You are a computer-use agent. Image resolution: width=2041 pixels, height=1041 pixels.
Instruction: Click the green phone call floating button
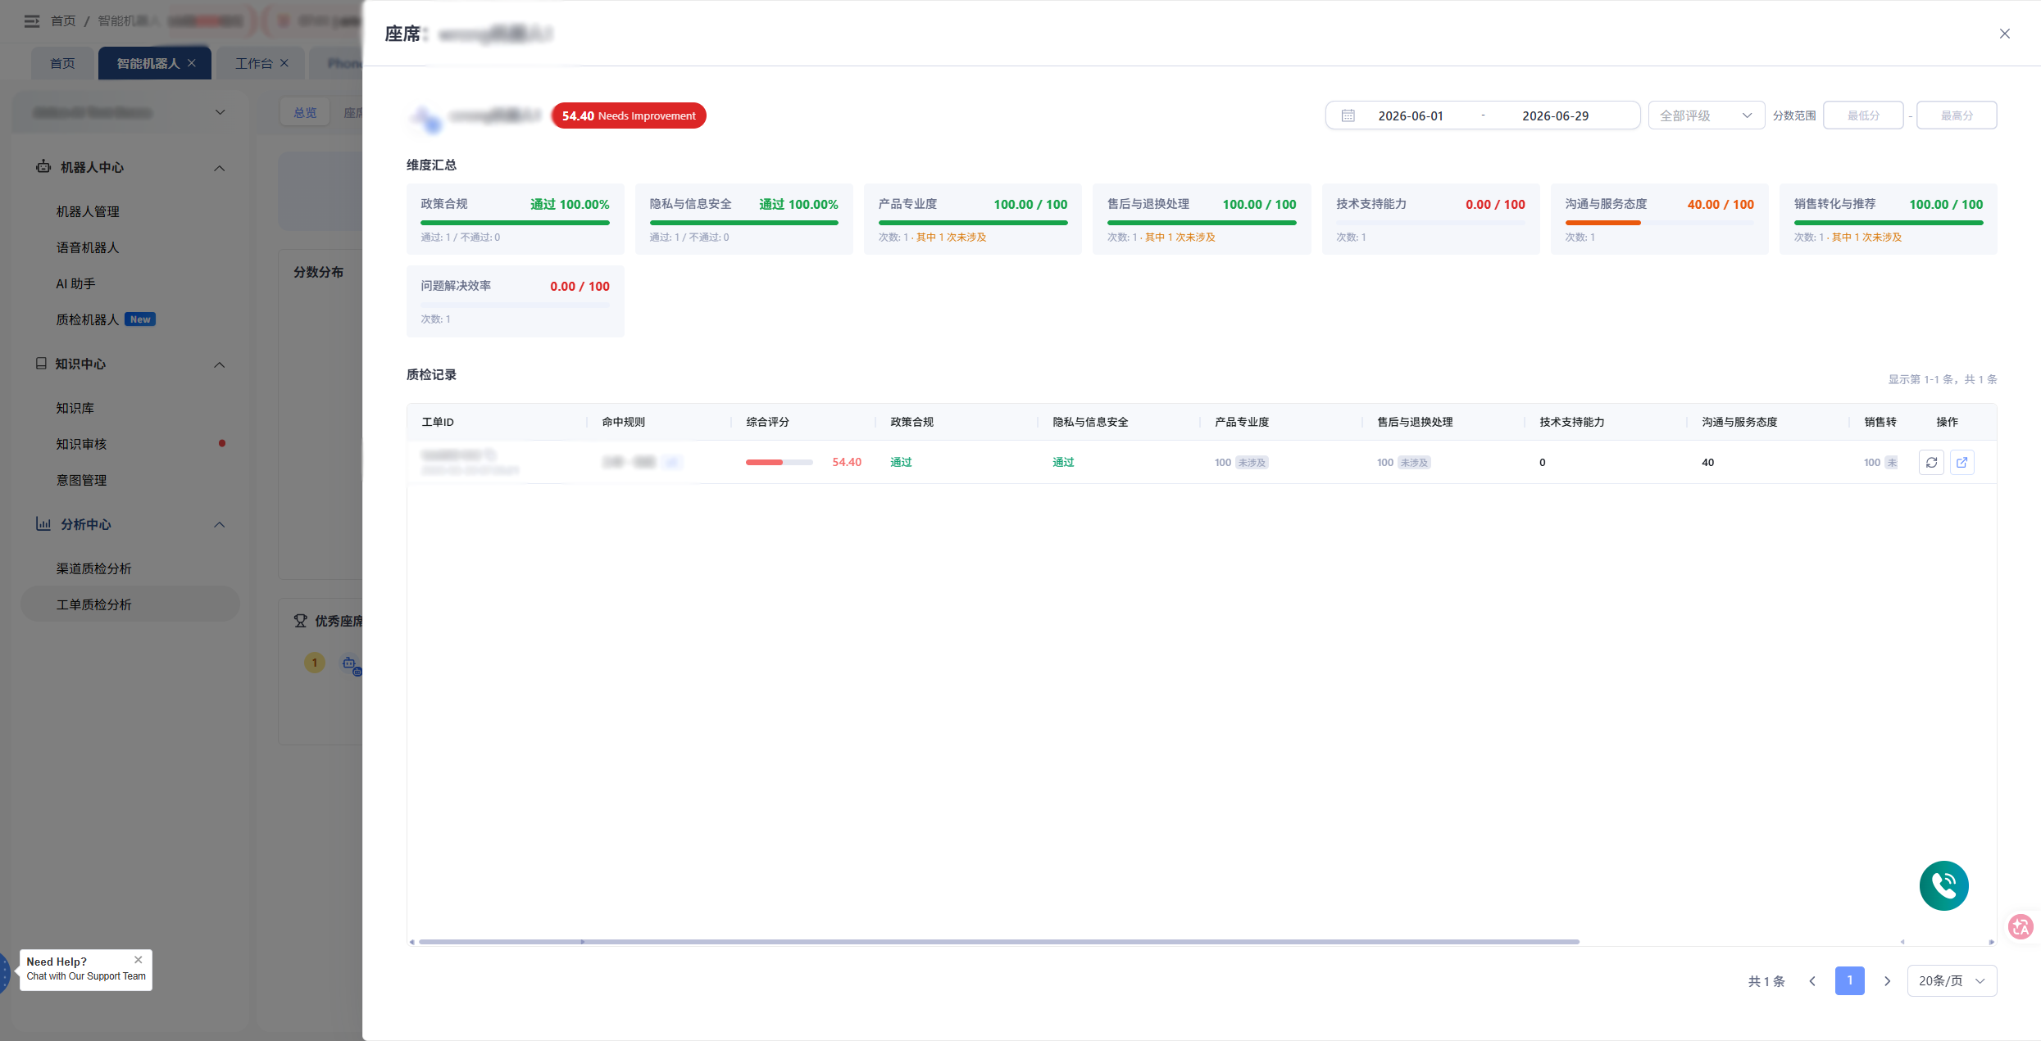coord(1943,885)
